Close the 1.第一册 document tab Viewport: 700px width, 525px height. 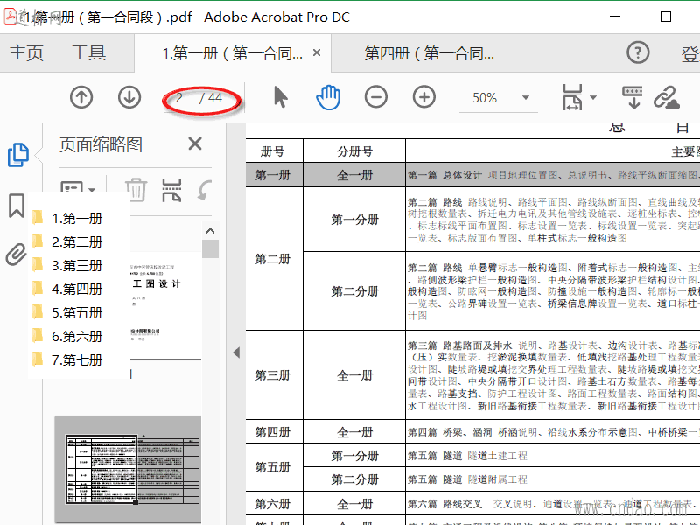[317, 53]
